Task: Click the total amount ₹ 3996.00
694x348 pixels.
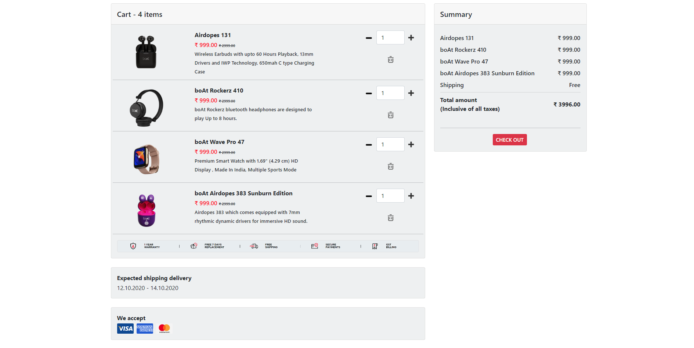Action: click(x=567, y=105)
